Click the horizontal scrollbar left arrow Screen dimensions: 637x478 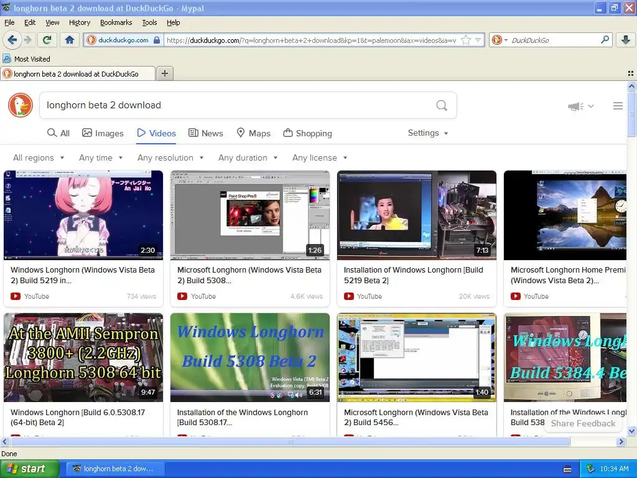click(5, 441)
